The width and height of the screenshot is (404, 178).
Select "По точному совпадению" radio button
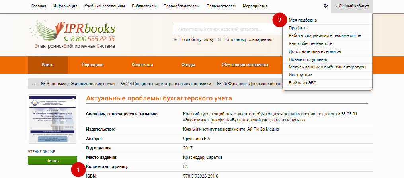(x=219, y=40)
